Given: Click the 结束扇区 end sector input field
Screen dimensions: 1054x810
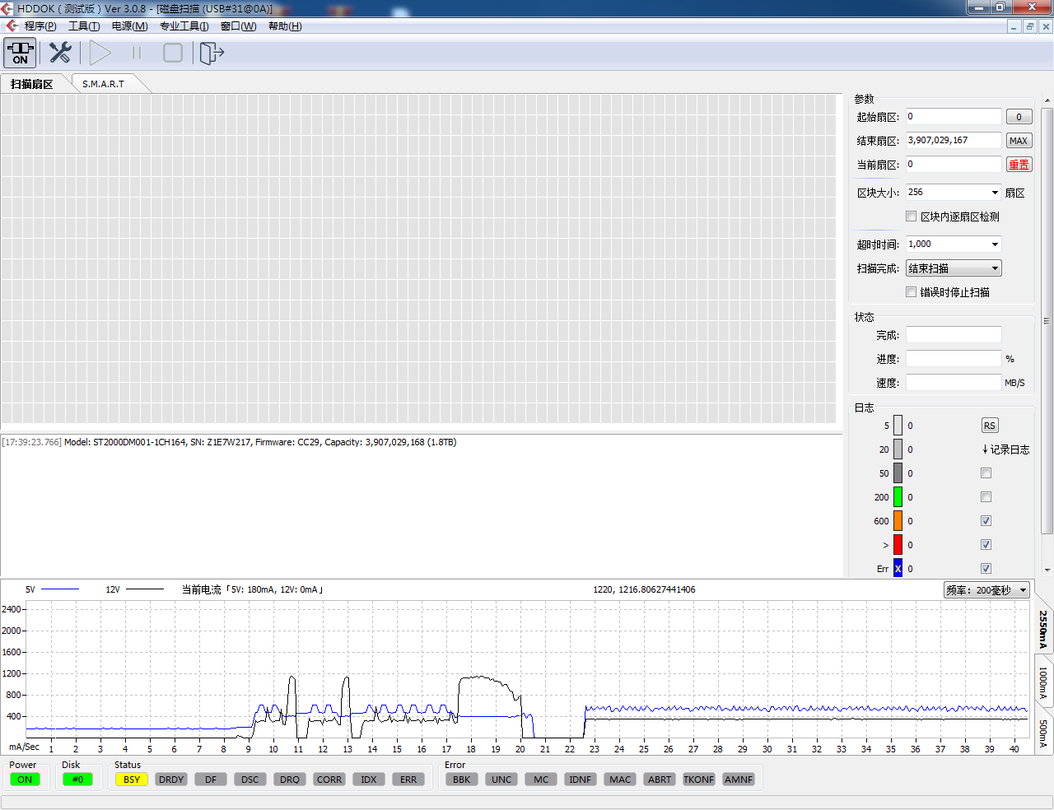Looking at the screenshot, I should pos(954,141).
